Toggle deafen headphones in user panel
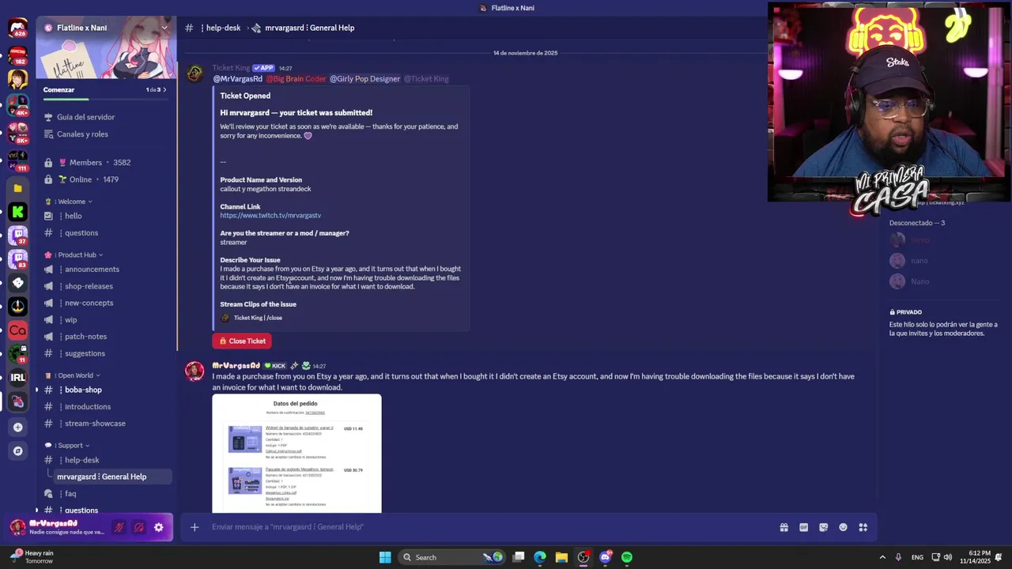 [x=139, y=527]
